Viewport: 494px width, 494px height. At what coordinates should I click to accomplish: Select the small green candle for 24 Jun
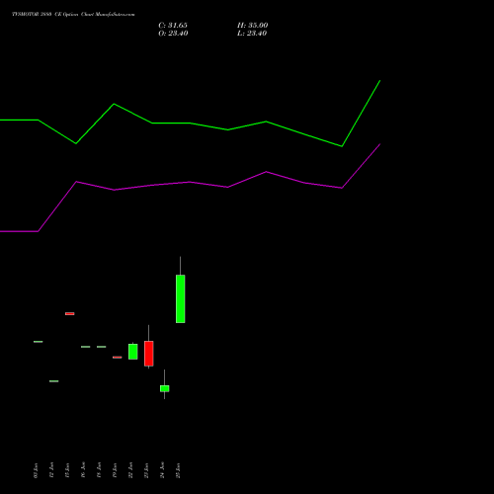click(x=165, y=388)
